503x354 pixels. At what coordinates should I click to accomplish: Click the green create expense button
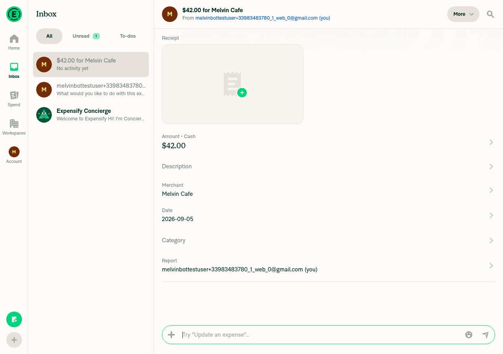(x=14, y=319)
